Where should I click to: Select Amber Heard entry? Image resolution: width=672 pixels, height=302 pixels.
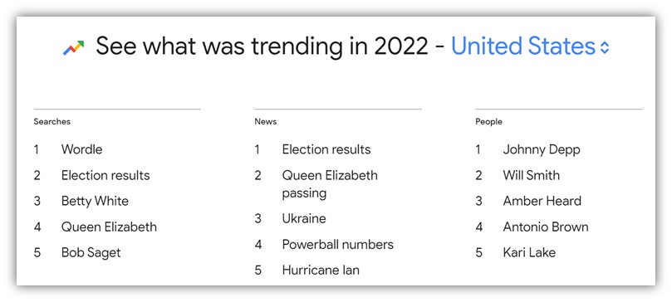542,201
